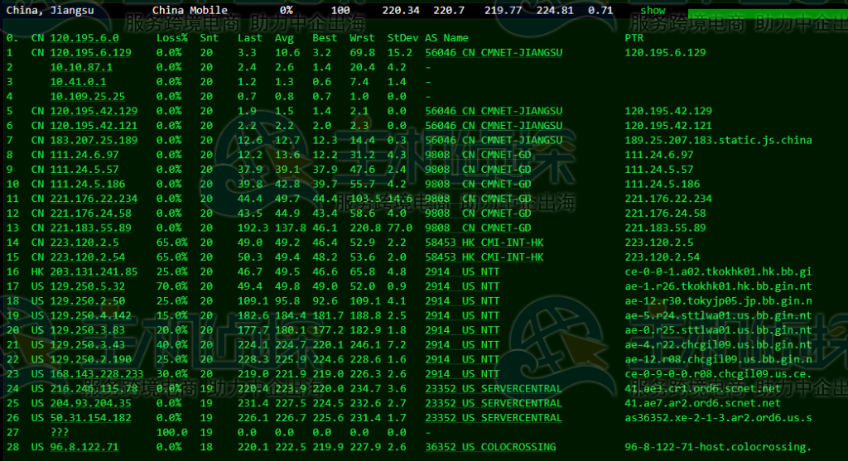Open IP 50.31.154.182 on hop 26
848x461 pixels.
tap(91, 417)
